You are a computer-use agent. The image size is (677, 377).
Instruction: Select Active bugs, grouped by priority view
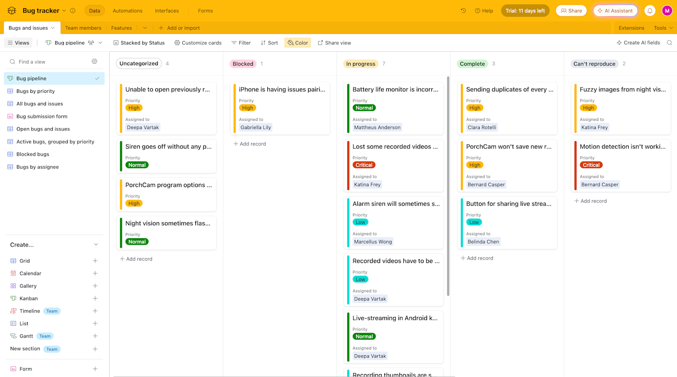pyautogui.click(x=54, y=142)
